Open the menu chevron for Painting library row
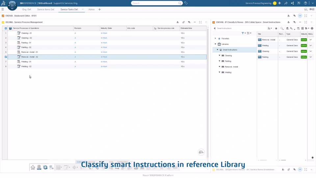The image size is (316, 178). [310, 57]
